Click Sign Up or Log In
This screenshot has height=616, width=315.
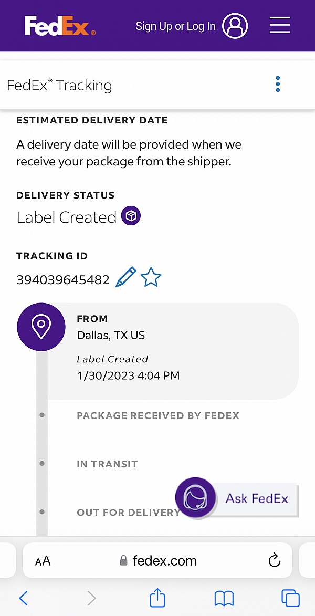click(175, 26)
